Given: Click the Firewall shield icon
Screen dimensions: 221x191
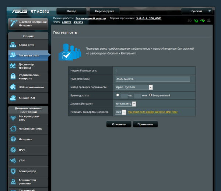Looking at the screenshot, I should 13,171.
